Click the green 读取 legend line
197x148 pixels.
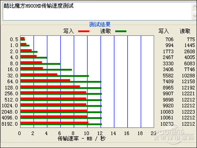(x=121, y=31)
